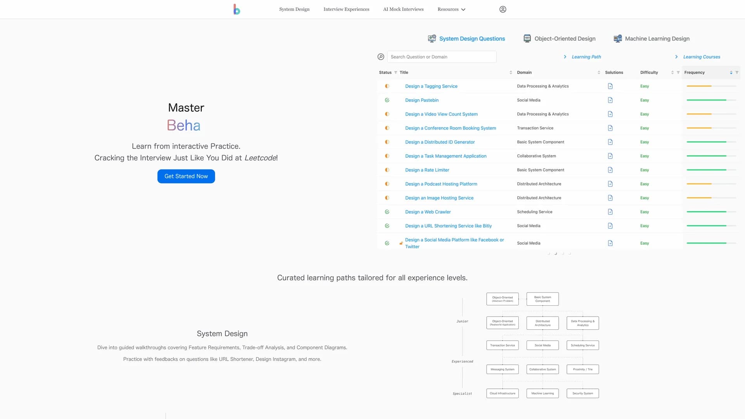The width and height of the screenshot is (745, 419).
Task: Open solution icon for Design a Web Crawler
Action: point(610,212)
